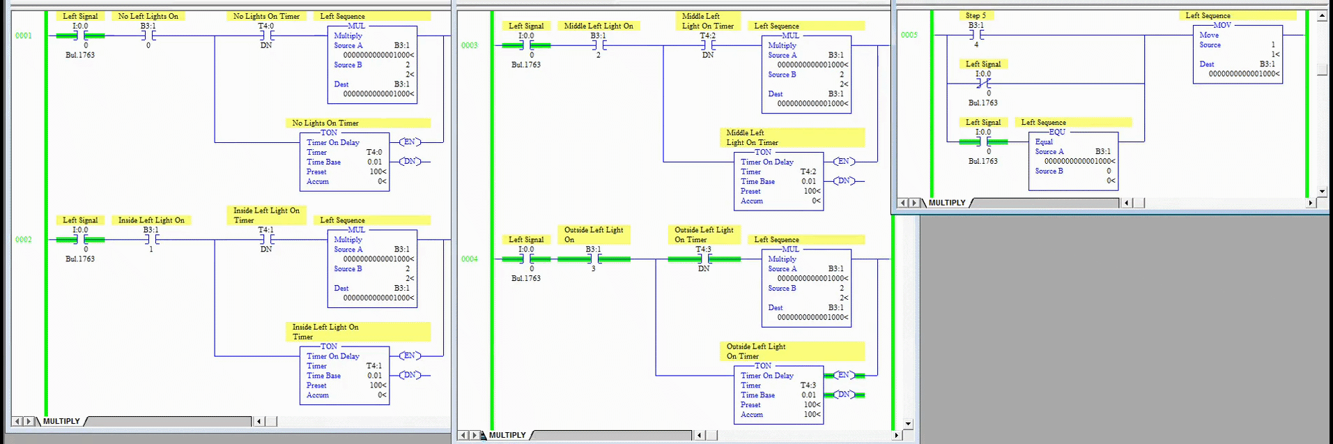Select T4:2 DN contact on rung 0003

708,45
